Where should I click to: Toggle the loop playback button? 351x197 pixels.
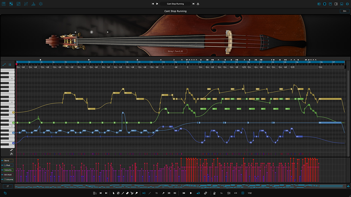[198, 193]
